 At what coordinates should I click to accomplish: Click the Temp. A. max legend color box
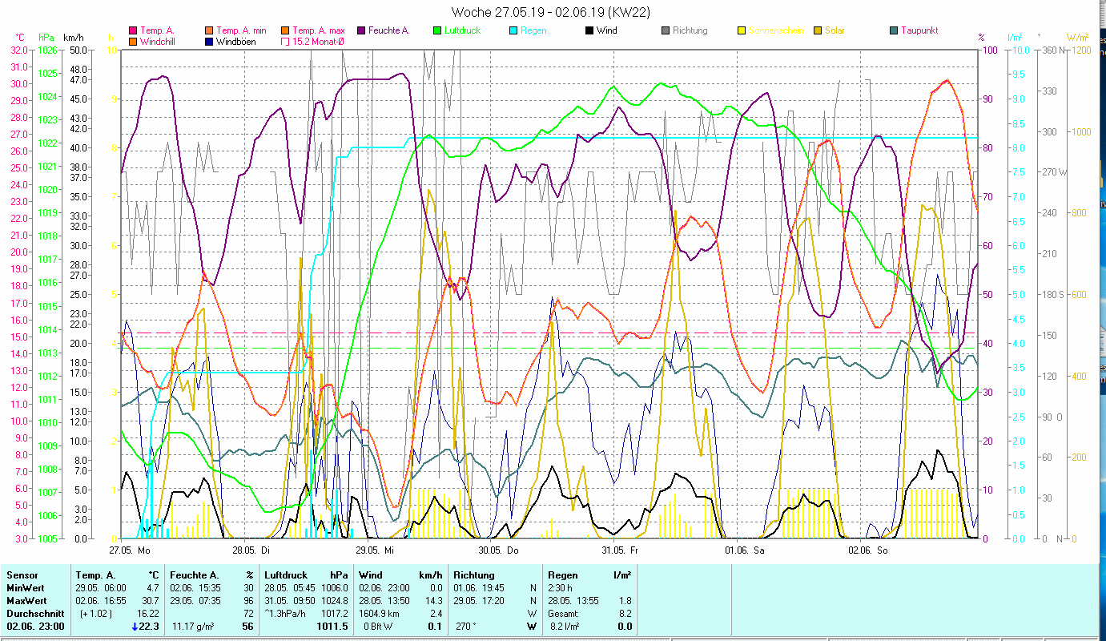click(x=285, y=31)
